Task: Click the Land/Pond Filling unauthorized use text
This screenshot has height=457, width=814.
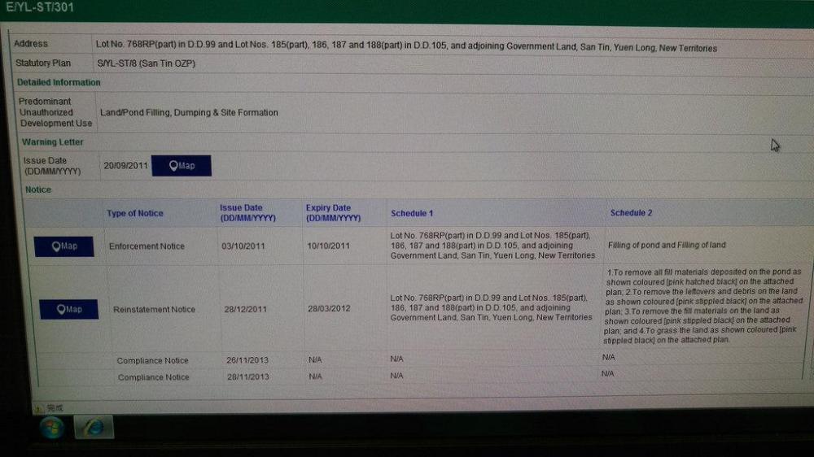Action: (x=188, y=113)
